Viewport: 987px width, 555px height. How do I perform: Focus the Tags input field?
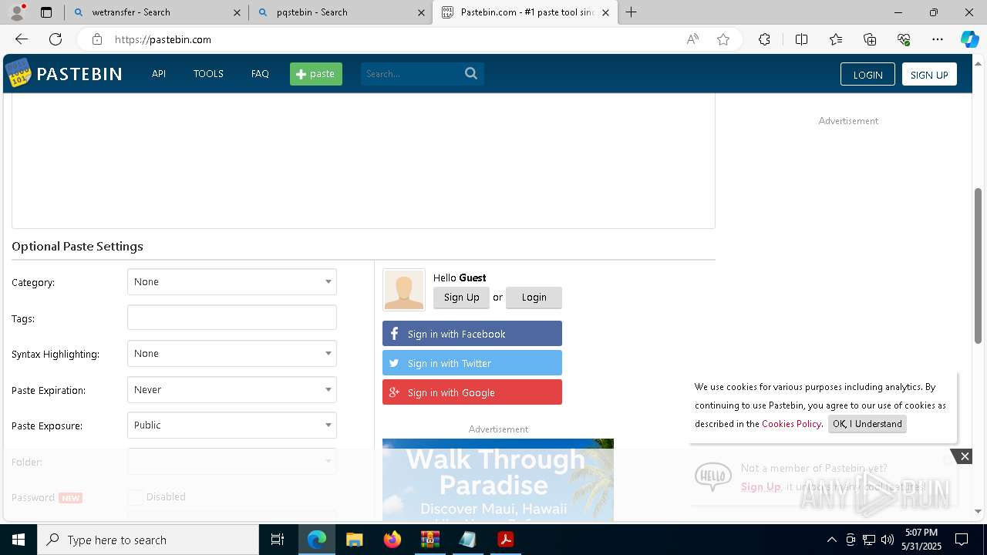[x=232, y=318]
